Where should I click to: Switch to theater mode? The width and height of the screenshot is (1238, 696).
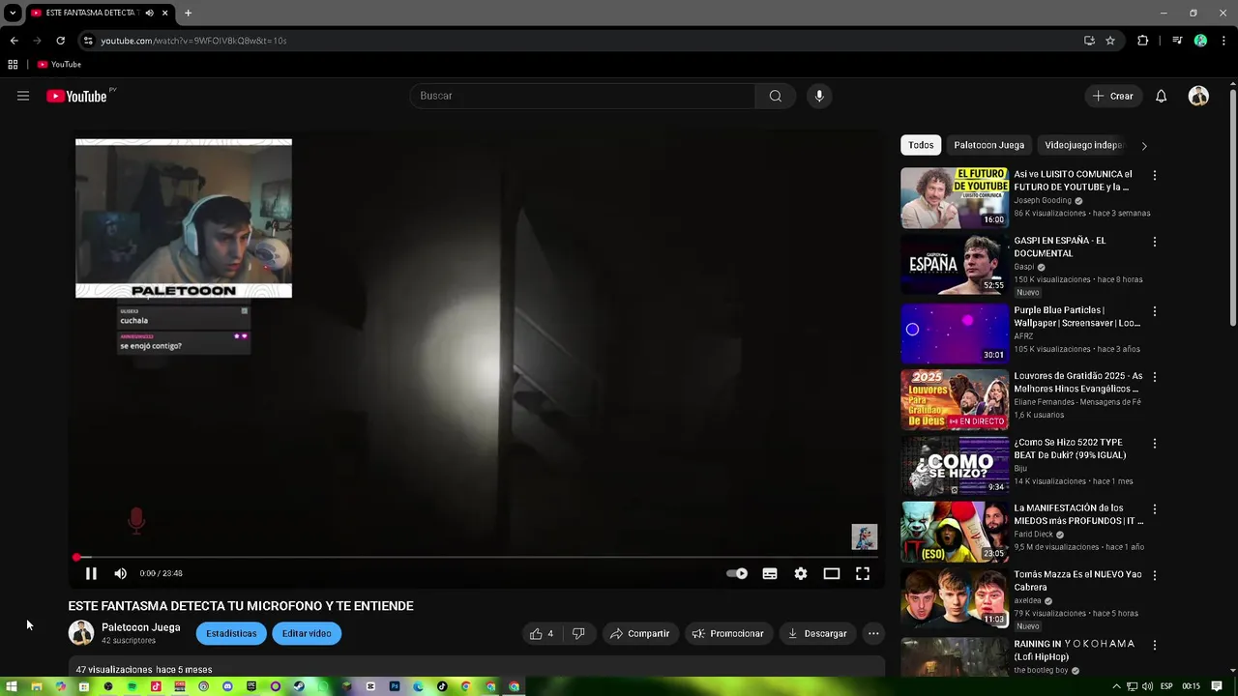pos(832,573)
